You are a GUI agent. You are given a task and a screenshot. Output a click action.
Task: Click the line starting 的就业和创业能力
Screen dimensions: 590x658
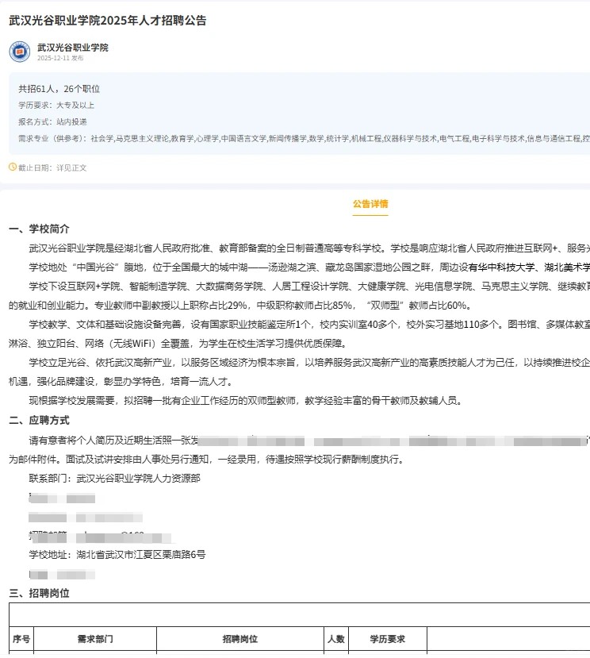point(239,306)
